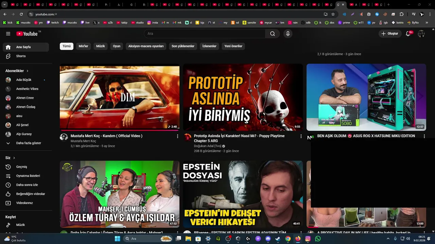Expand Daha fazla göster subscriptions
Viewport: 435px width, 244px height.
click(x=26, y=143)
